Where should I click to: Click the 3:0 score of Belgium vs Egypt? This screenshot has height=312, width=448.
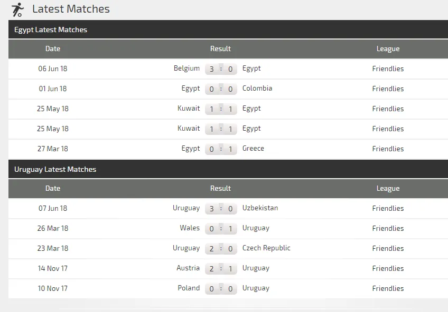pyautogui.click(x=221, y=69)
